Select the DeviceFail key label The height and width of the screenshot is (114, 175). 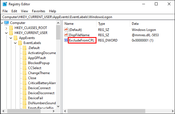(x=36, y=98)
